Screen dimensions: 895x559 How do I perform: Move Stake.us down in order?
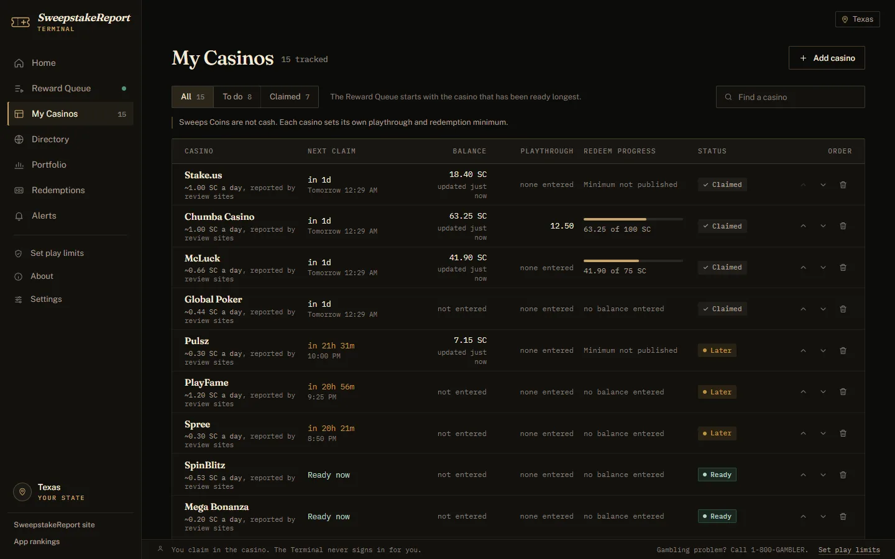pos(823,184)
